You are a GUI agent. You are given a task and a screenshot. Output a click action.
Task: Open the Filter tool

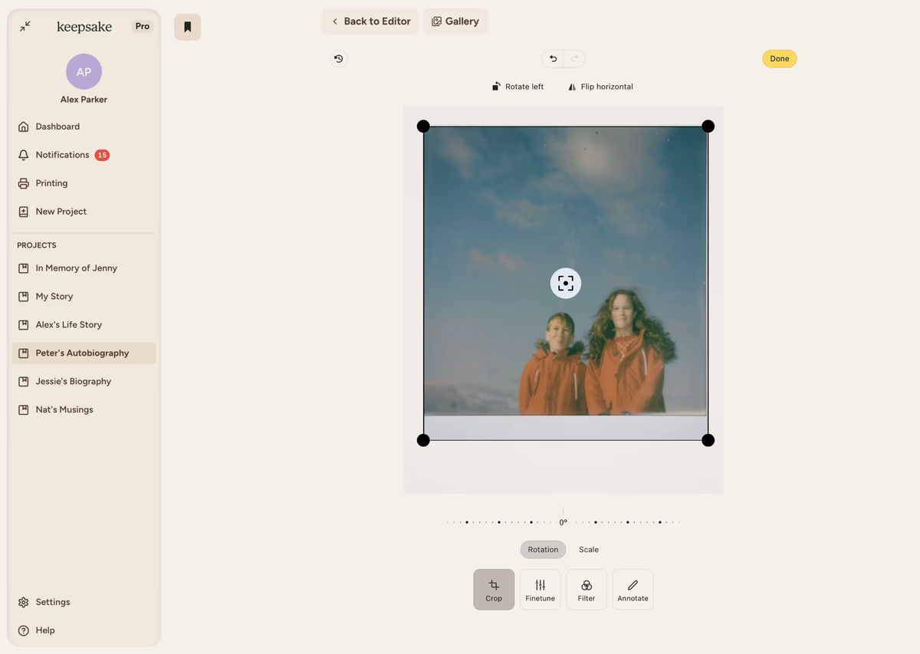586,590
